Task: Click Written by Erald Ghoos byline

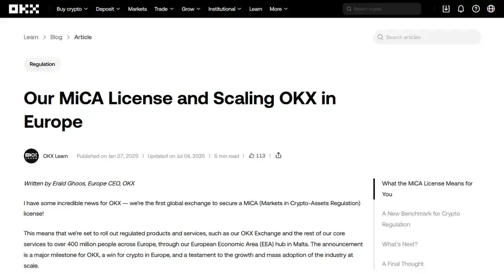Action: pyautogui.click(x=79, y=184)
